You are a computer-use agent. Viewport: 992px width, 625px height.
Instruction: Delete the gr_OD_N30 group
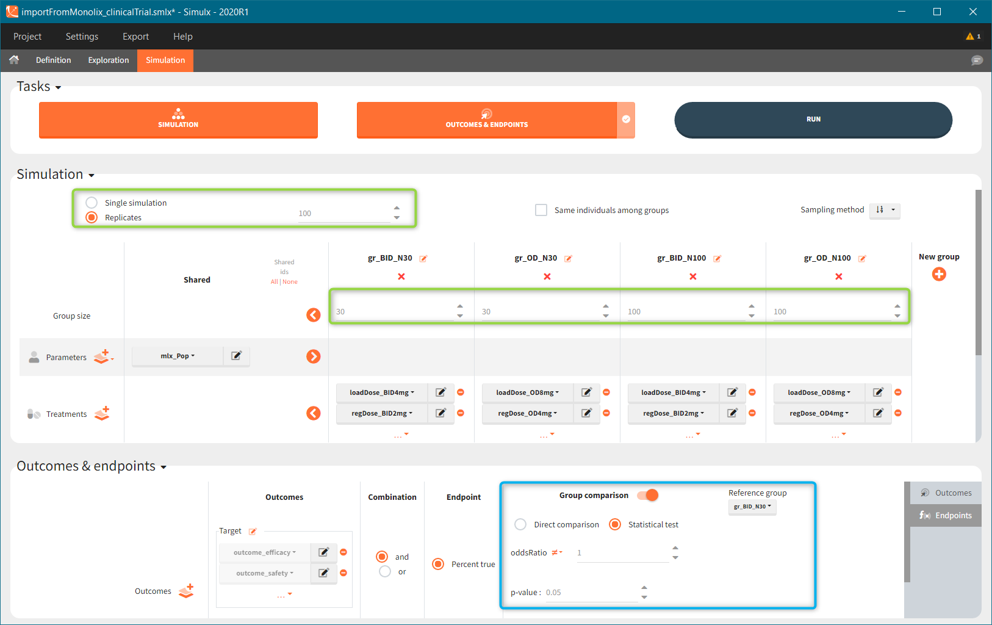pos(547,276)
